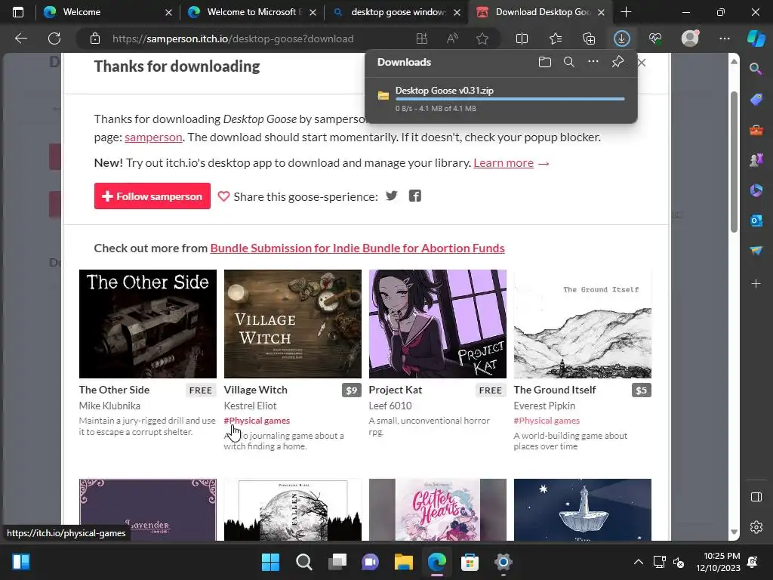The image size is (773, 580).
Task: Pin the Downloads panel
Action: pos(617,62)
